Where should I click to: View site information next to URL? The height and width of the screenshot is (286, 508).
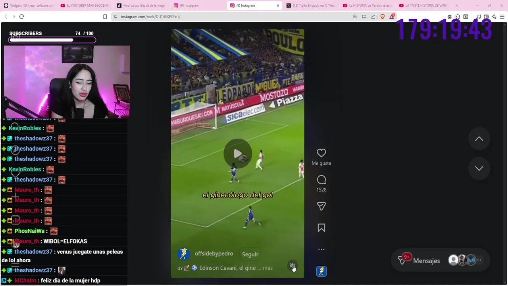[x=115, y=17]
